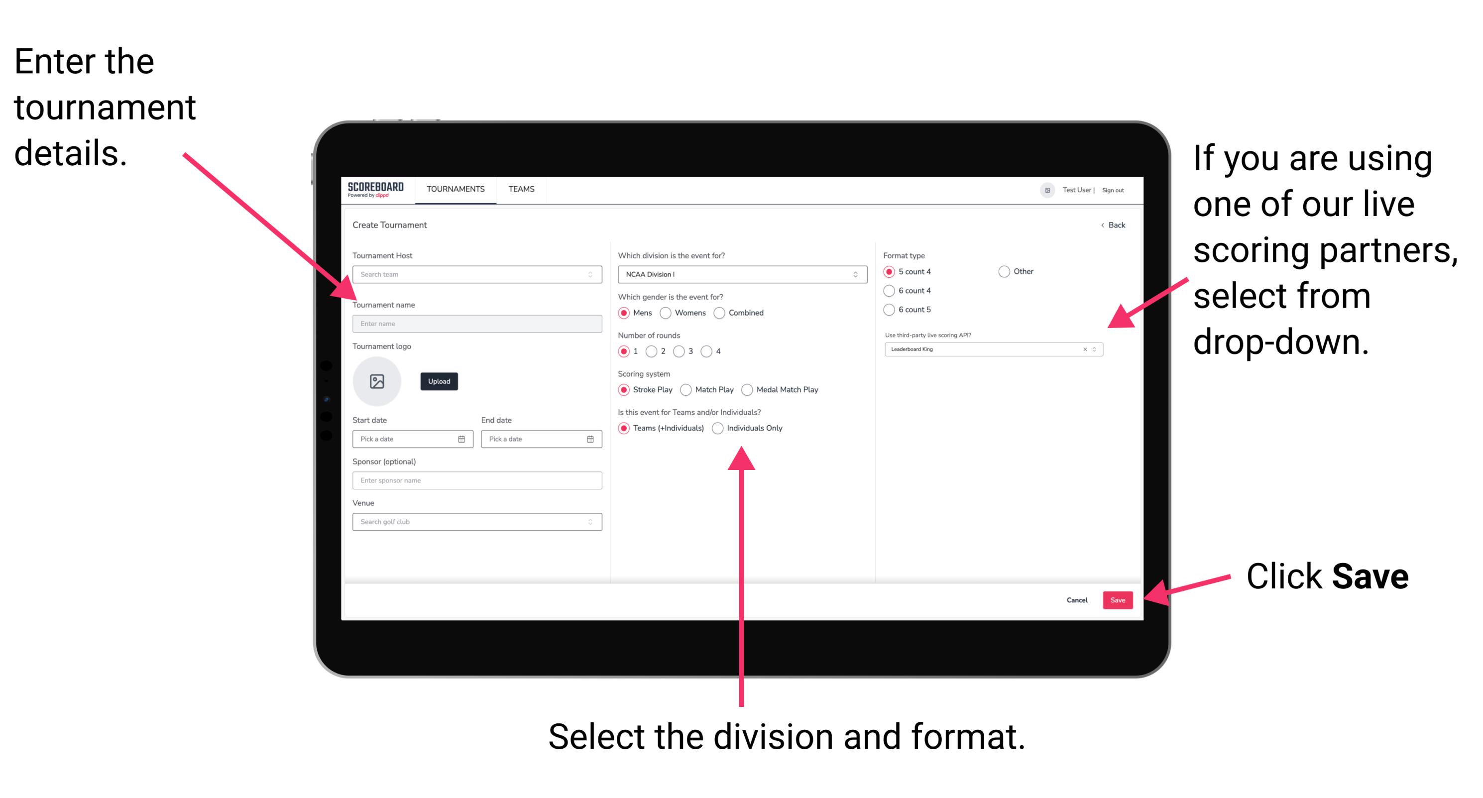Select the Womens gender radio button

pyautogui.click(x=666, y=313)
